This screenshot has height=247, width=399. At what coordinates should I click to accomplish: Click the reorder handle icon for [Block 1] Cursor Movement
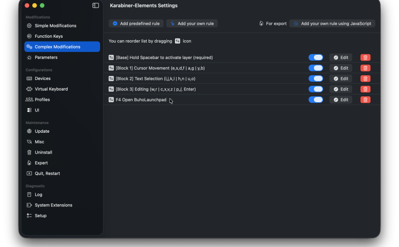111,68
